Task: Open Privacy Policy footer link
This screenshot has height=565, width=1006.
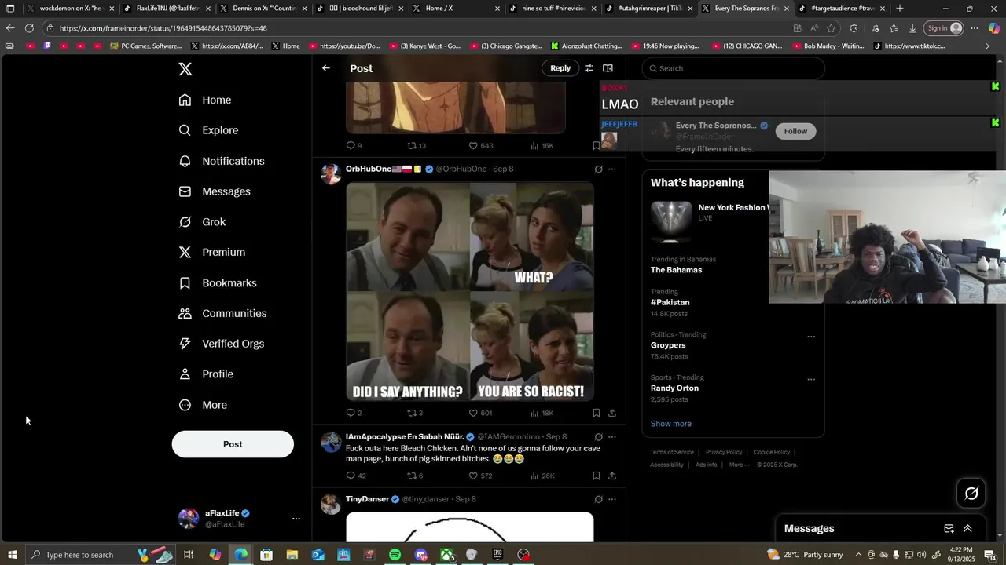Action: (724, 452)
